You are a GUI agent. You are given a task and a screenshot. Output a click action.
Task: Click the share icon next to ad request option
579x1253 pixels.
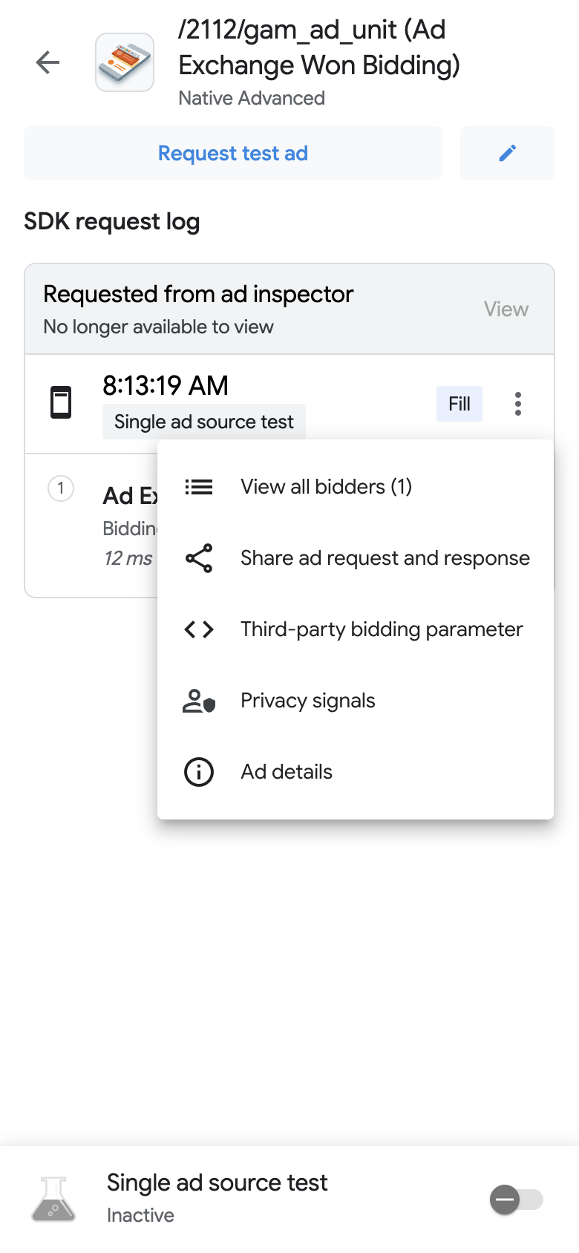(x=198, y=557)
